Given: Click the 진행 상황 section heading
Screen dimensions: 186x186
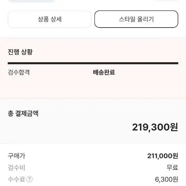Looking at the screenshot, I should point(20,52).
